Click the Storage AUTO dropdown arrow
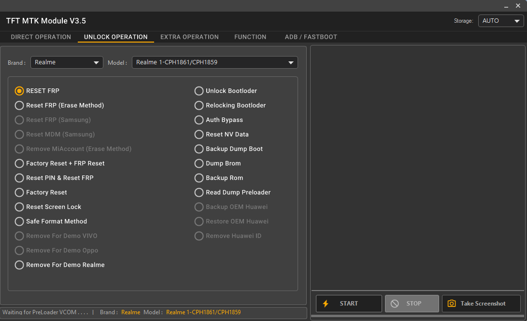This screenshot has height=321, width=527. click(x=516, y=21)
